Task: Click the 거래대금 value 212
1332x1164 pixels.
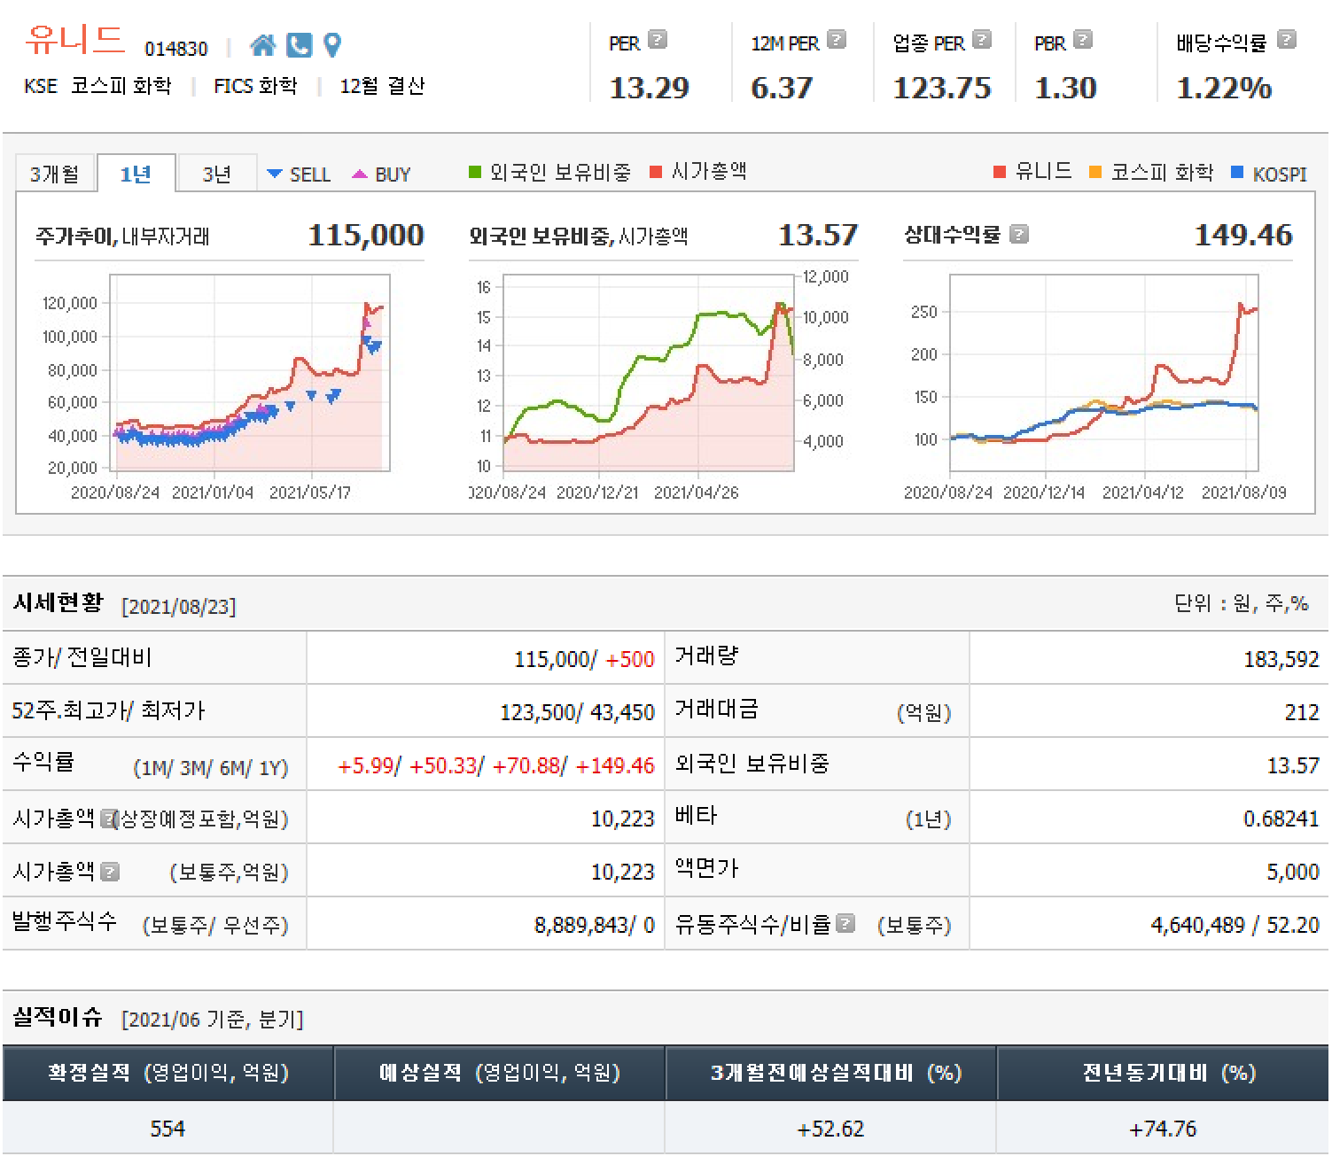Action: click(1302, 712)
